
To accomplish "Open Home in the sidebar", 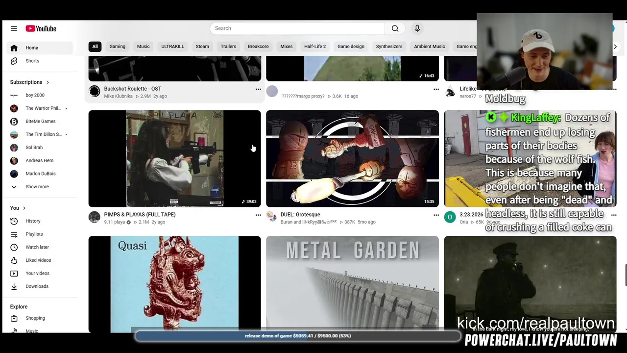I will tap(39, 48).
